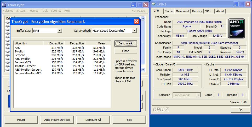Click the scroll down arrow of drive list
252x127 pixels.
[143, 70]
